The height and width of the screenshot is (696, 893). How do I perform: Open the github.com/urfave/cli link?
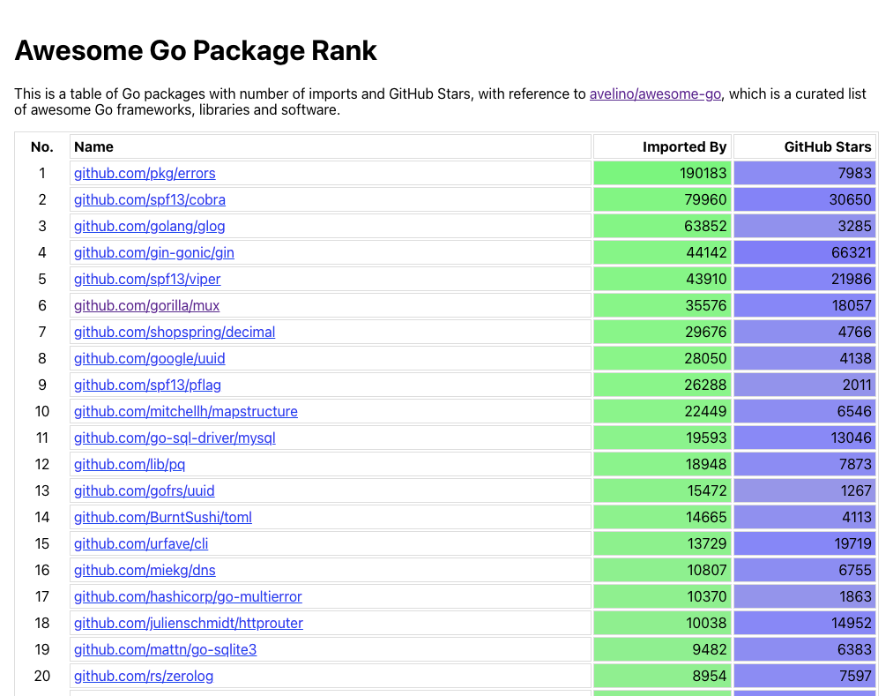[x=140, y=543]
